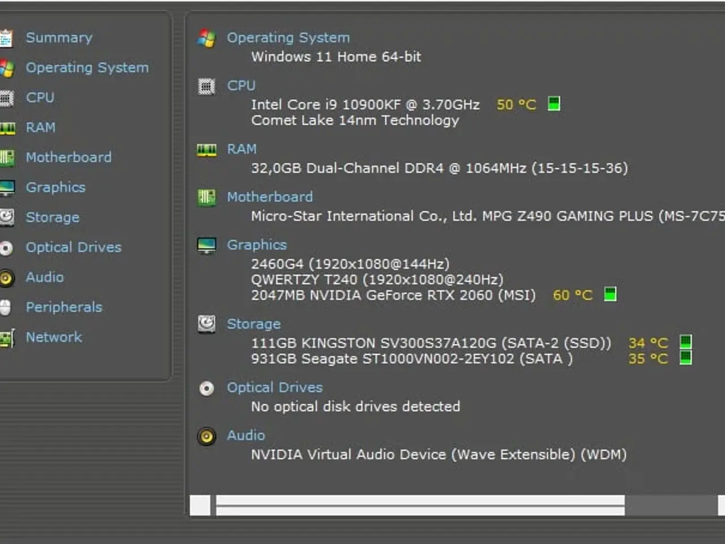Click 'QWERTZY T240 (1920x1080@240Hz)' monitor text
725x544 pixels.
(377, 280)
